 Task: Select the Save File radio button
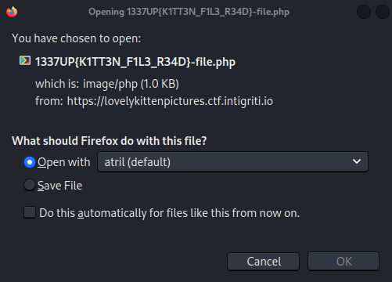[x=30, y=185]
